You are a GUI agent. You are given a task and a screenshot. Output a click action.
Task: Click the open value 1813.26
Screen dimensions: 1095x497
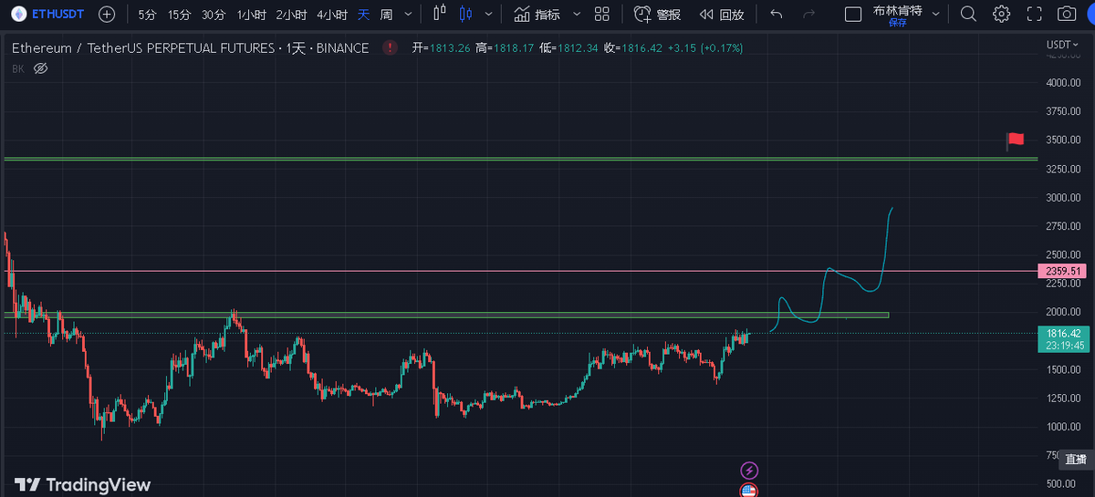click(x=451, y=47)
